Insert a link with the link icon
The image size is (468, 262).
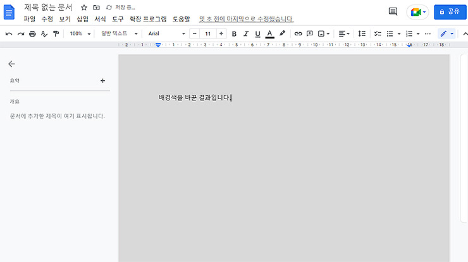tap(298, 33)
